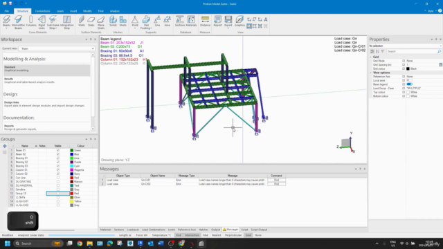Open the Point support dropdown
The height and width of the screenshot is (249, 443).
[135, 28]
